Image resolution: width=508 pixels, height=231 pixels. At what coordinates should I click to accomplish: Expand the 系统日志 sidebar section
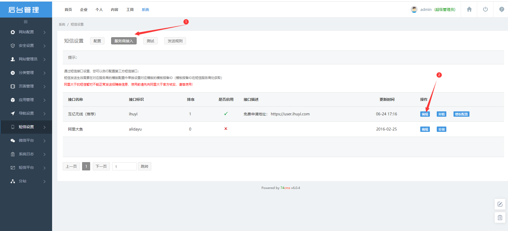(x=26, y=154)
